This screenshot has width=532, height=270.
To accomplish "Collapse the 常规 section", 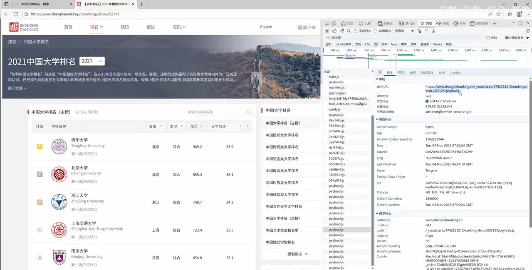I will (381, 79).
